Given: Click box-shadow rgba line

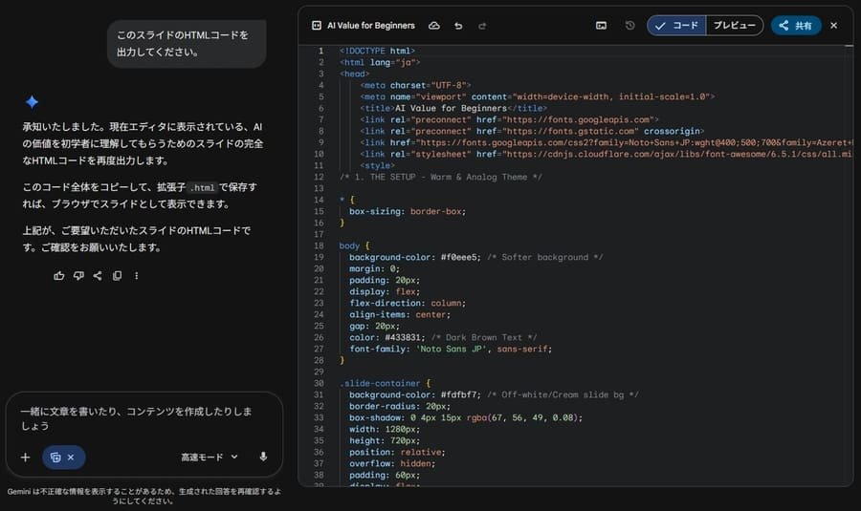Looking at the screenshot, I should click(466, 417).
